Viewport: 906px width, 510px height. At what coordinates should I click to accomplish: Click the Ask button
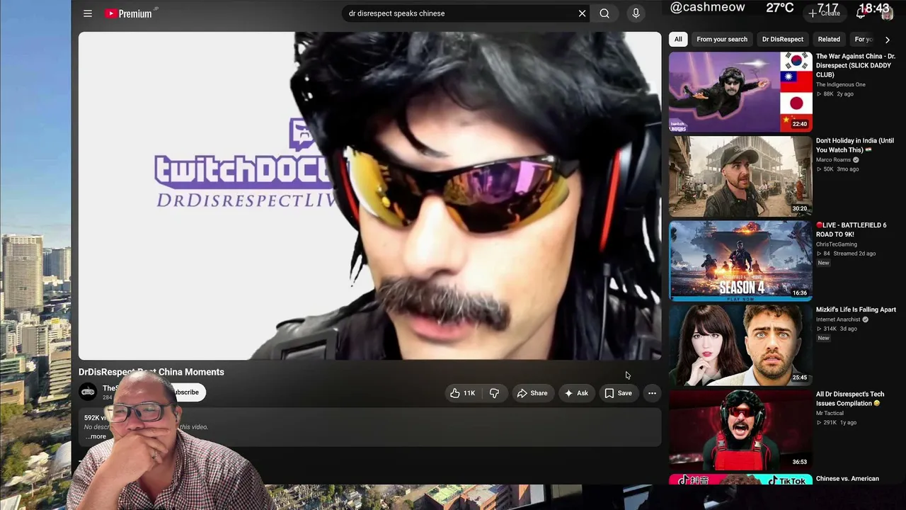[x=576, y=393]
